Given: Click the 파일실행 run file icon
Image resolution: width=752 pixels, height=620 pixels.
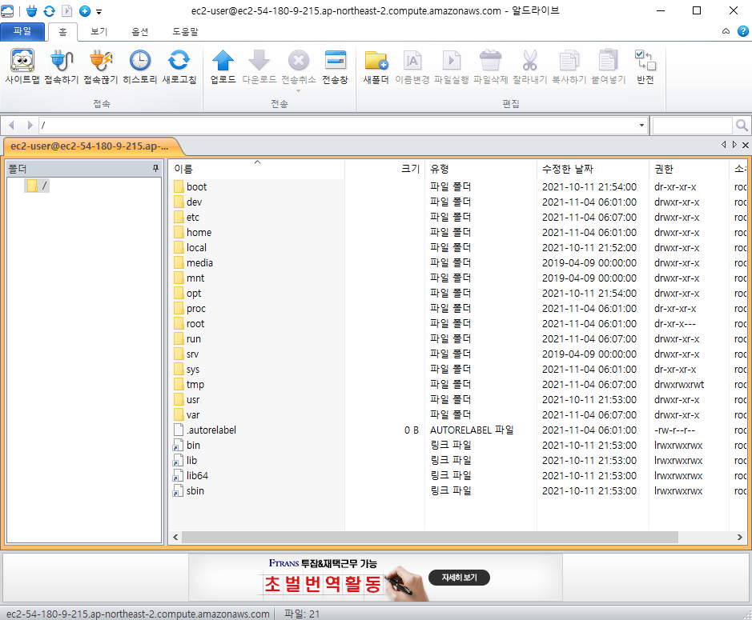Looking at the screenshot, I should pos(452,66).
